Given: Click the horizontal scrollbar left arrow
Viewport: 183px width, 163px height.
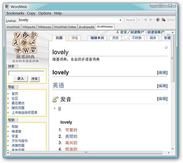Looking at the screenshot, I should click(8, 153).
